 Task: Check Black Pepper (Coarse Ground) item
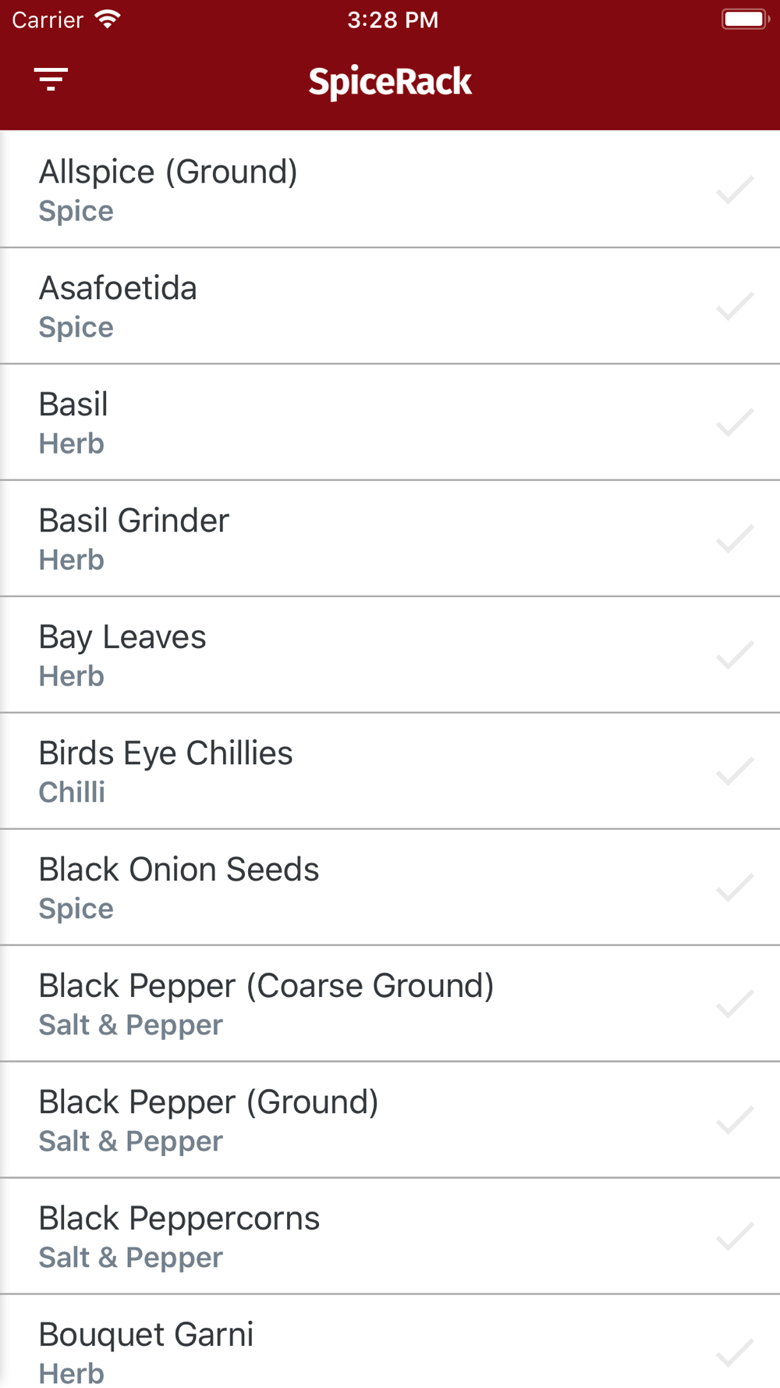click(x=735, y=1004)
